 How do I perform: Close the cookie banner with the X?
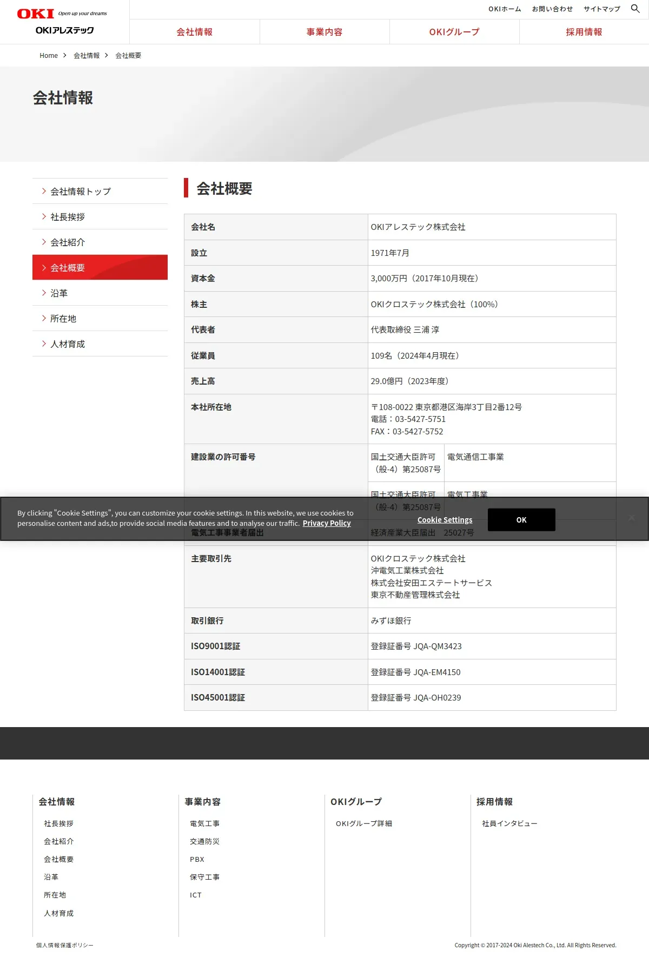pos(631,518)
